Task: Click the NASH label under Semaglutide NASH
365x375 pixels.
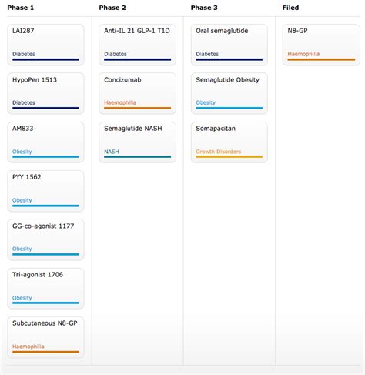Action: point(112,152)
